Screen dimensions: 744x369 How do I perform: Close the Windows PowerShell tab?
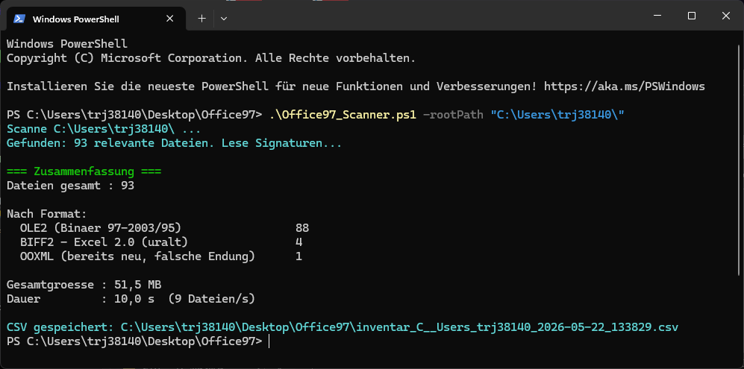(170, 19)
